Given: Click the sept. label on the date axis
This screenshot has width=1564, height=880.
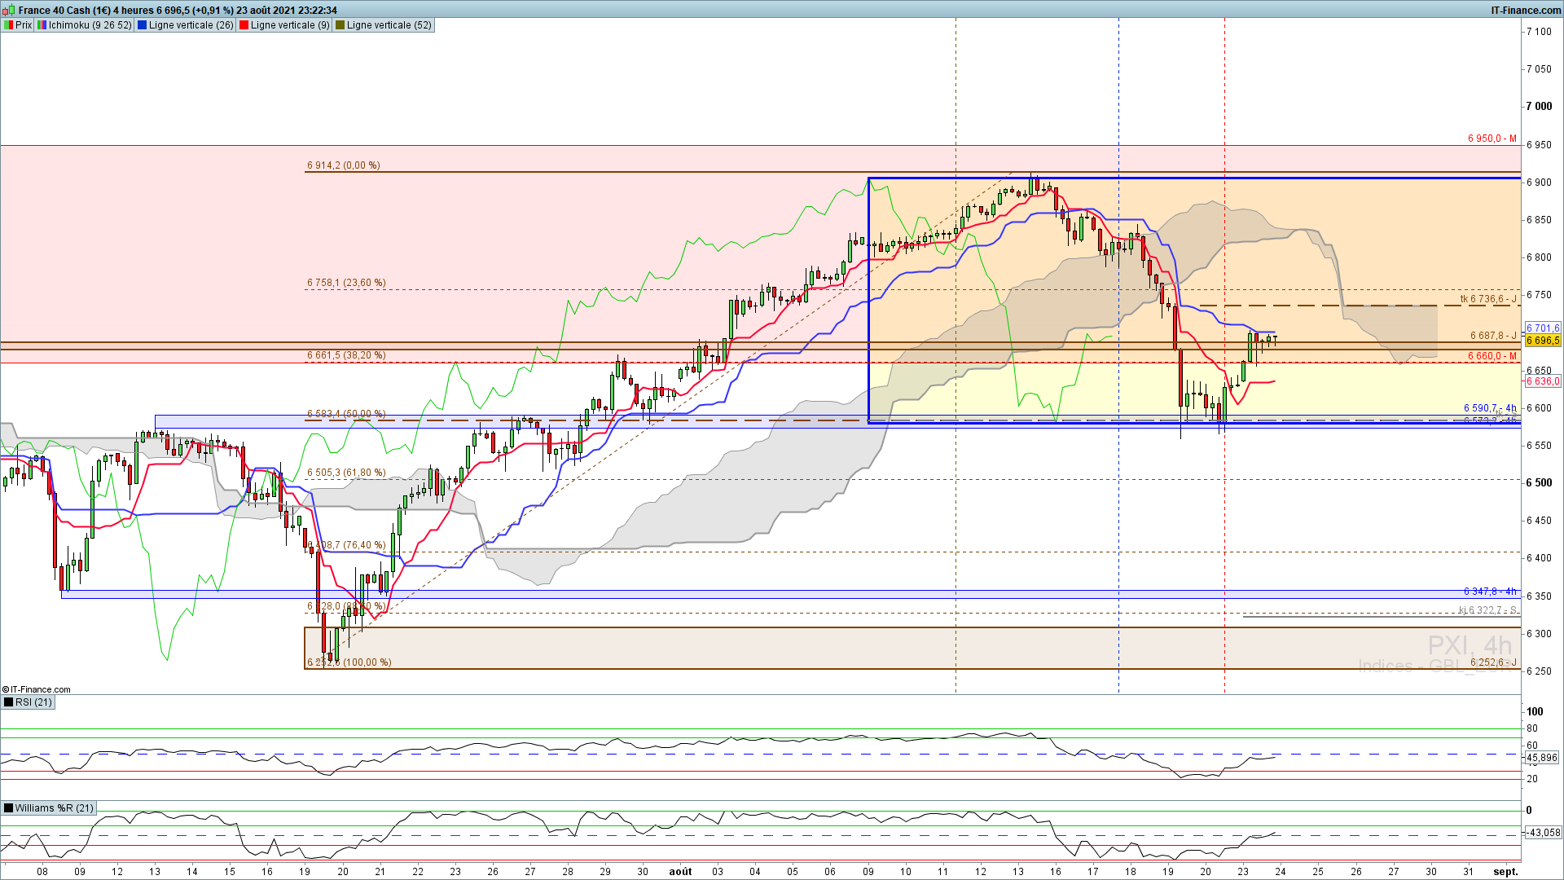Looking at the screenshot, I should [1505, 872].
